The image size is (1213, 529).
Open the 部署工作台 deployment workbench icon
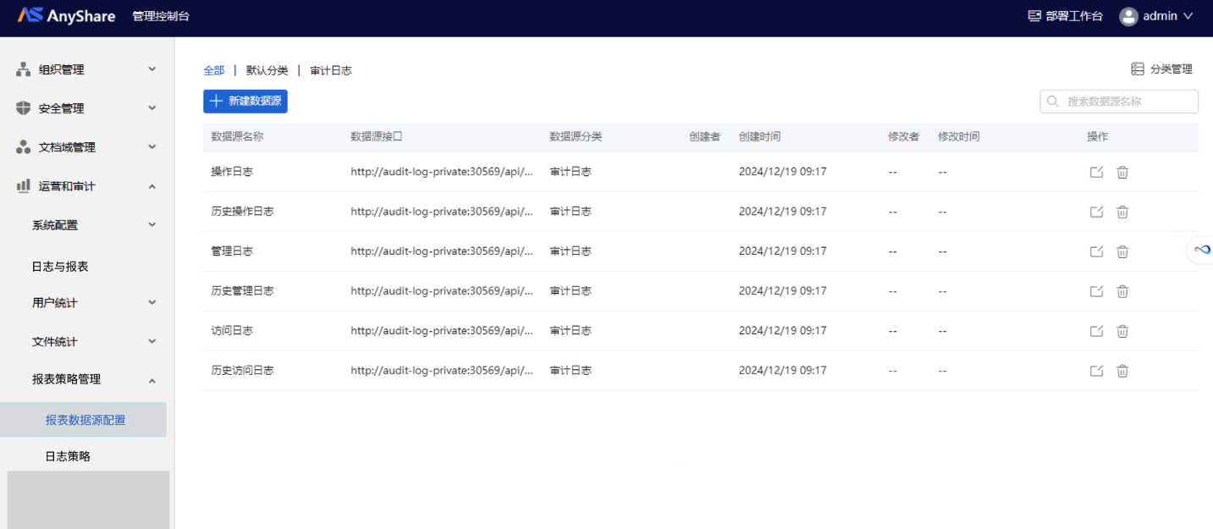click(x=1034, y=16)
